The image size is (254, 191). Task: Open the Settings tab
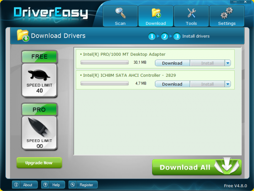click(227, 16)
